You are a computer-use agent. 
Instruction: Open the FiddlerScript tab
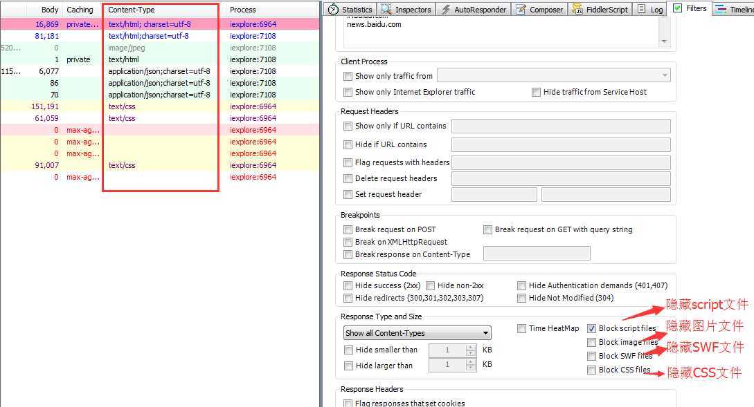tap(600, 9)
